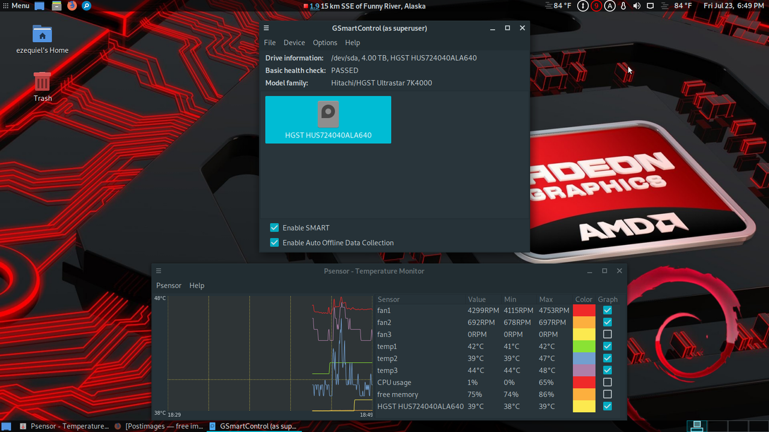Toggle graph checkbox for fan1
This screenshot has width=769, height=432.
click(x=607, y=310)
